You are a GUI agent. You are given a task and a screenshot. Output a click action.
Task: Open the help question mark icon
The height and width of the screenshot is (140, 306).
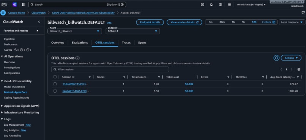pyautogui.click(x=220, y=5)
